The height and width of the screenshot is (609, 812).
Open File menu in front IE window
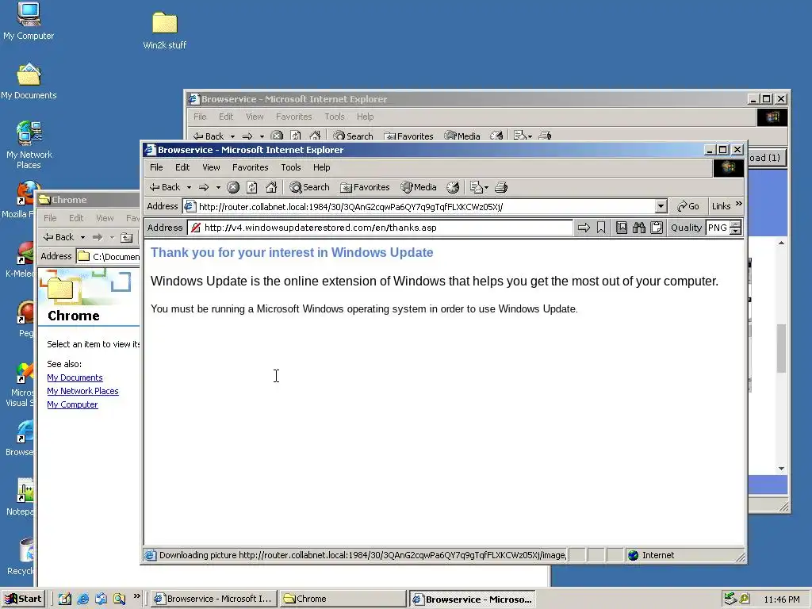point(156,167)
